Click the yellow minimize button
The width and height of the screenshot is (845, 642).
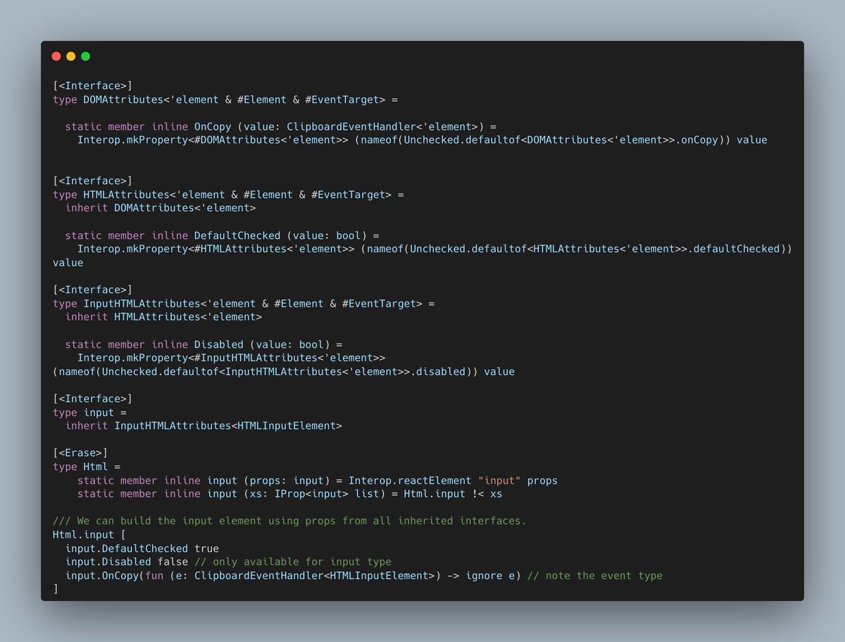(70, 56)
